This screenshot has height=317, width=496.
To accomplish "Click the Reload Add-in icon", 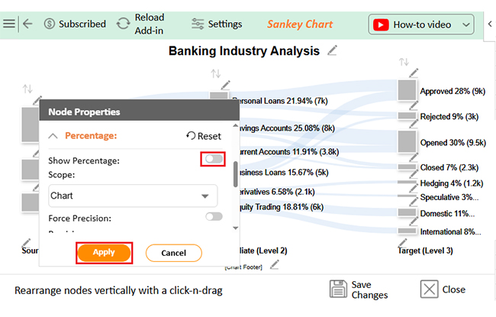I will click(123, 24).
